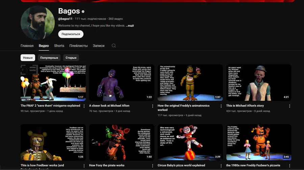
Task: Select the Новые sort chip
Action: pyautogui.click(x=28, y=58)
